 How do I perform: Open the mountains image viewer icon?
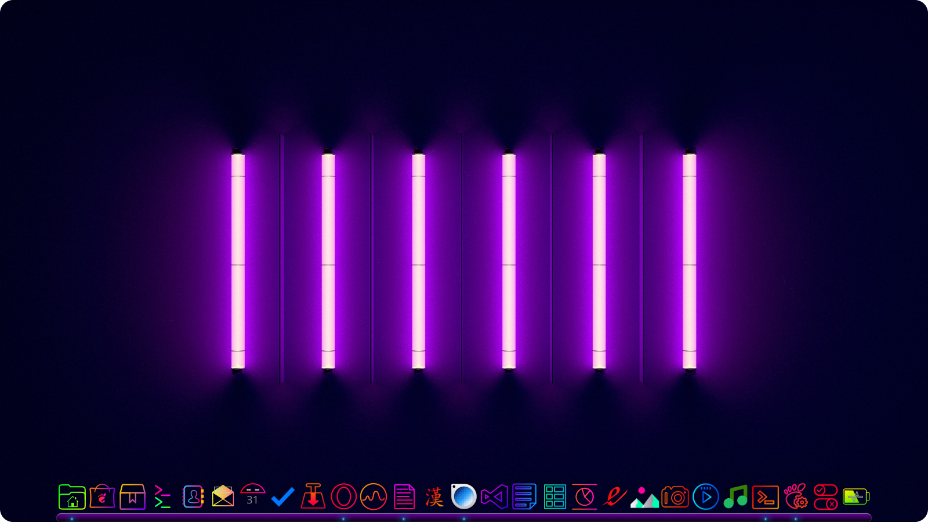coord(645,498)
